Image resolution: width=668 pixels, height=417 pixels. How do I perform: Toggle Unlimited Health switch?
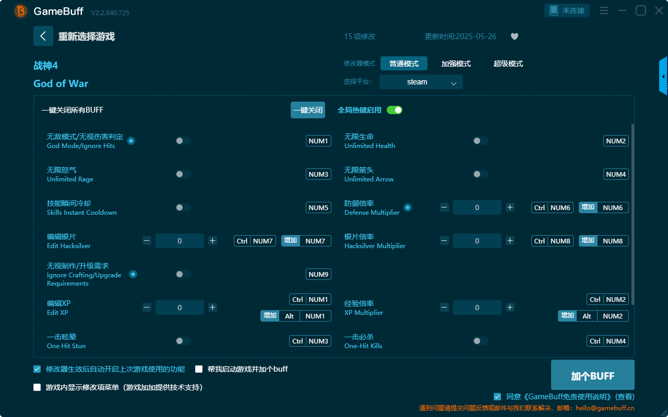(481, 141)
